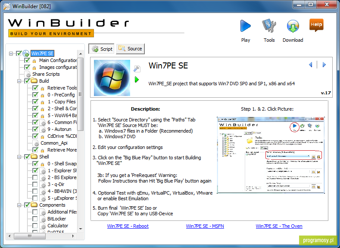The width and height of the screenshot is (340, 248).
Task: Click the Step 1 & 2 tutorial picture
Action: click(x=271, y=155)
